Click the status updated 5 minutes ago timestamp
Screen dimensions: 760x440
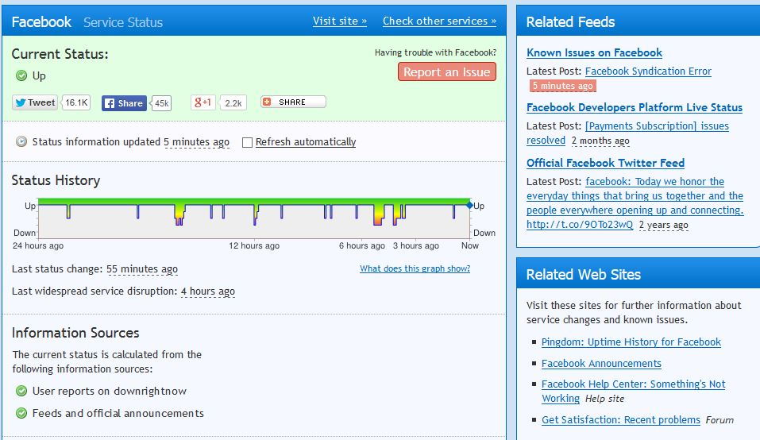[196, 142]
